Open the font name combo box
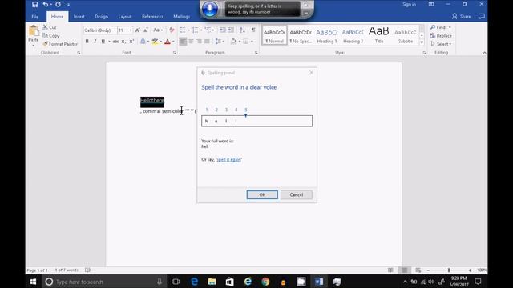513x288 pixels. [100, 30]
